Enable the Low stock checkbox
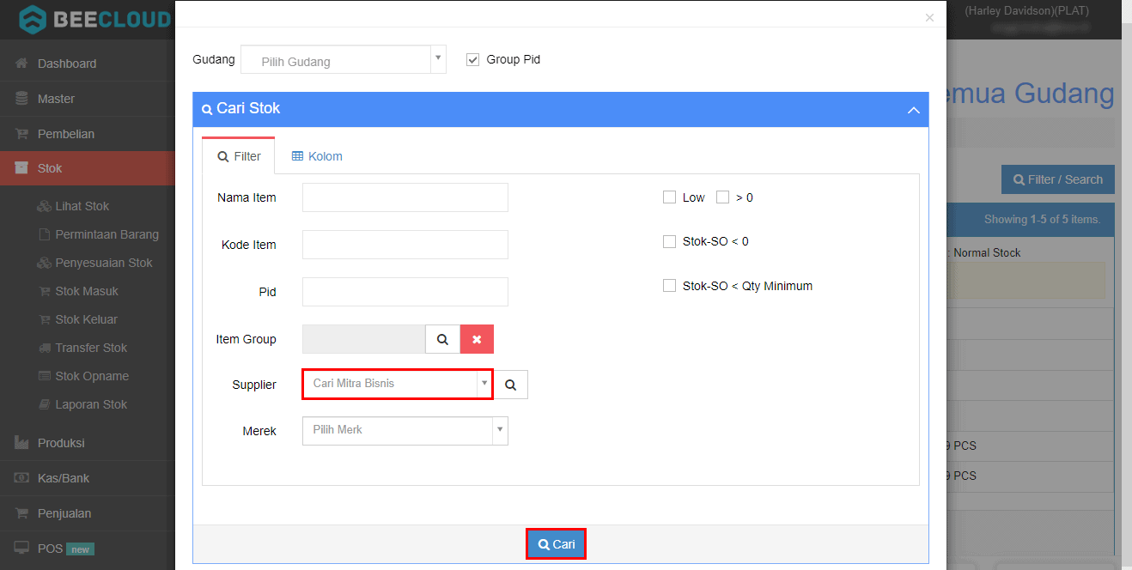Image resolution: width=1132 pixels, height=570 pixels. click(669, 197)
